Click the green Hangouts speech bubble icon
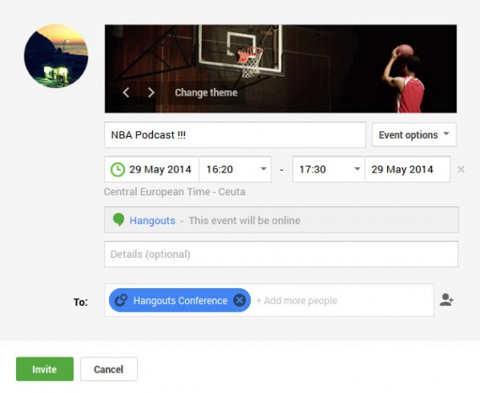This screenshot has height=393, width=480. 118,220
